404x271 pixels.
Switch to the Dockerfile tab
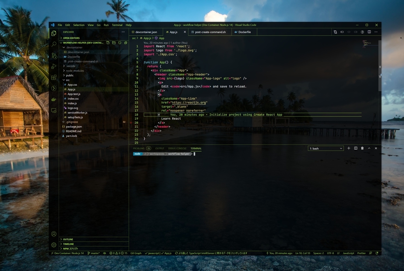click(x=245, y=32)
